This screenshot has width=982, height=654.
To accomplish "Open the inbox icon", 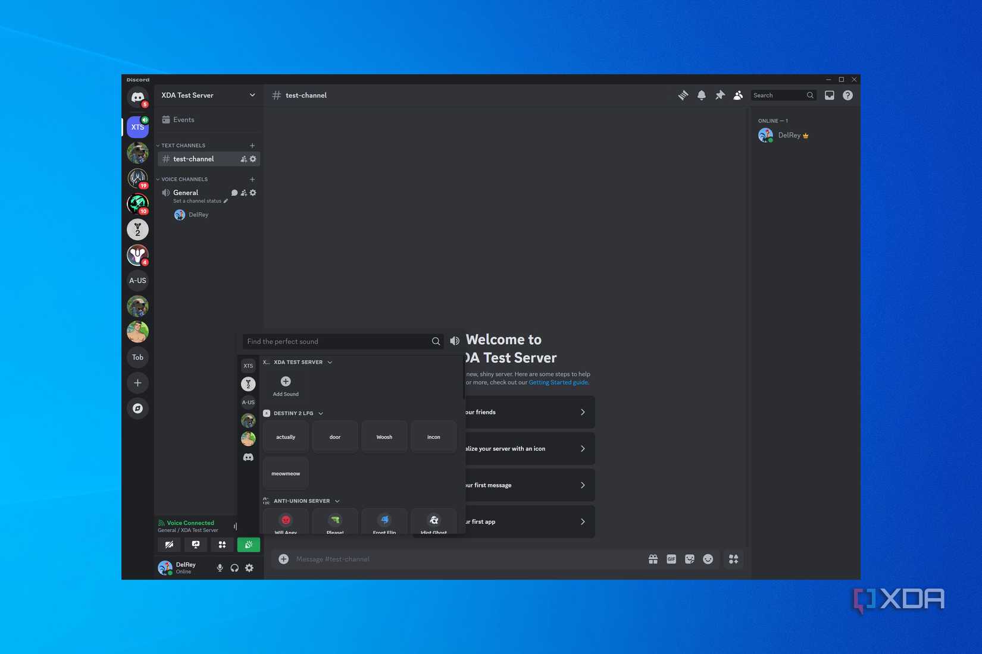I will [829, 95].
